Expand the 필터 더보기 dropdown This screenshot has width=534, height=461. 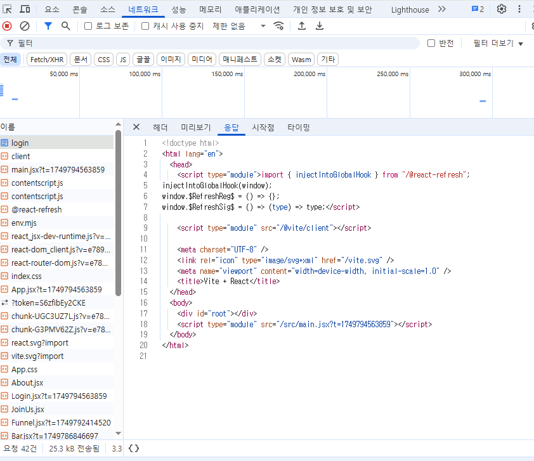click(x=498, y=43)
